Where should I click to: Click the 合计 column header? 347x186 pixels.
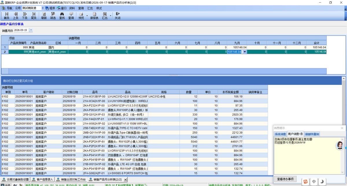pyautogui.click(x=316, y=43)
